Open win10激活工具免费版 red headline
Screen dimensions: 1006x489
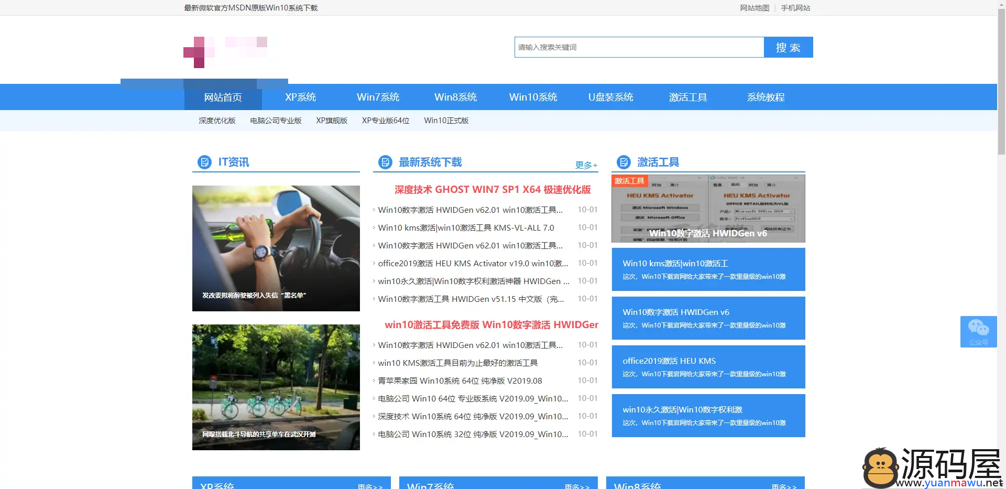click(x=491, y=325)
